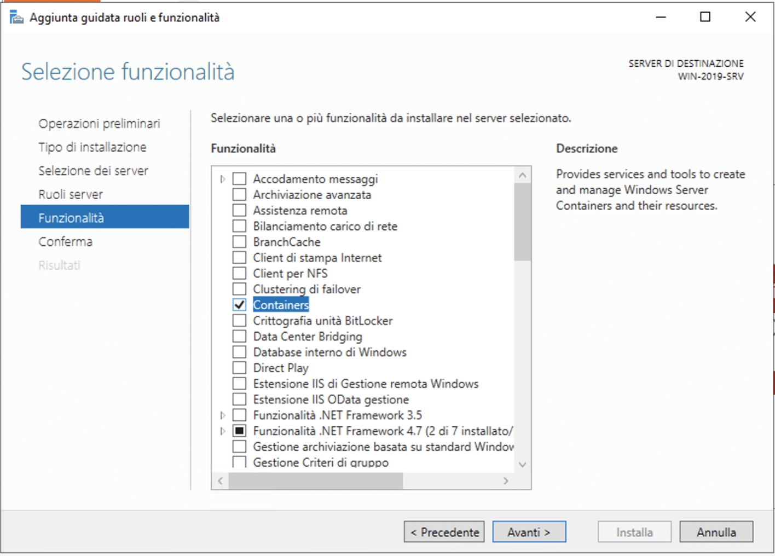Expand the Accodamento messaggi tree node

(222, 179)
